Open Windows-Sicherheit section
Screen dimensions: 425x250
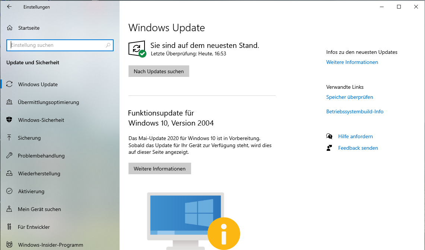41,120
